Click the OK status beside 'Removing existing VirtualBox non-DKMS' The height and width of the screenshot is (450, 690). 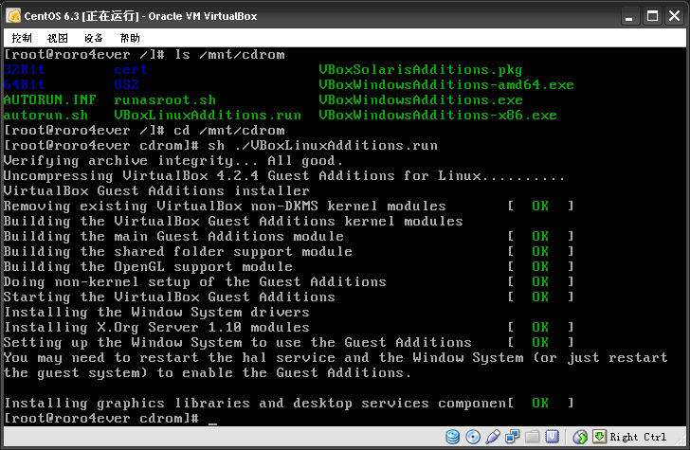540,206
